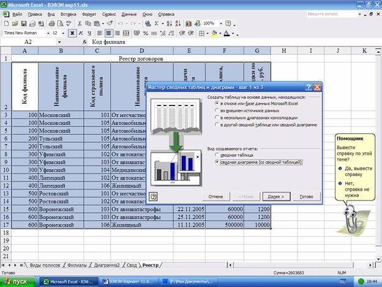Click the Отмена button in wizard

(x=216, y=196)
